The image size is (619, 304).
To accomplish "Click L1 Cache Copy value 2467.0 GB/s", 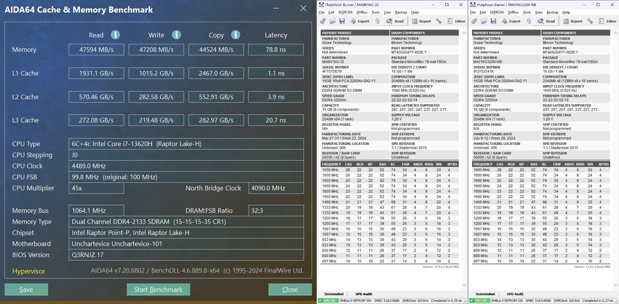I will [x=216, y=73].
